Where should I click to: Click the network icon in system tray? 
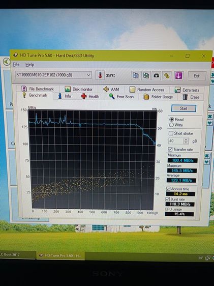point(207,258)
